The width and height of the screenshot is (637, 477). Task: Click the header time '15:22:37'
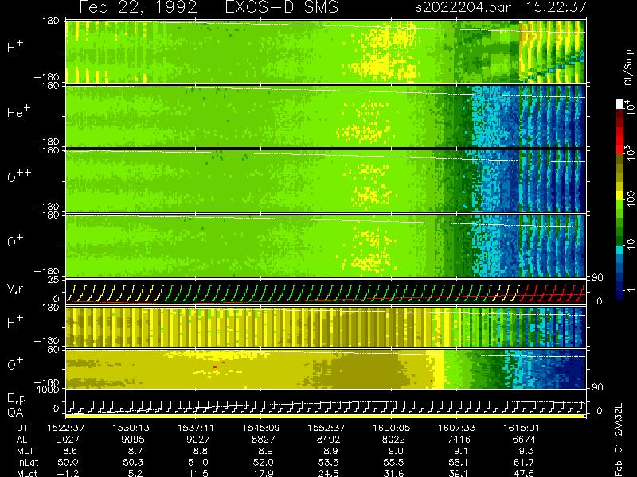[556, 7]
